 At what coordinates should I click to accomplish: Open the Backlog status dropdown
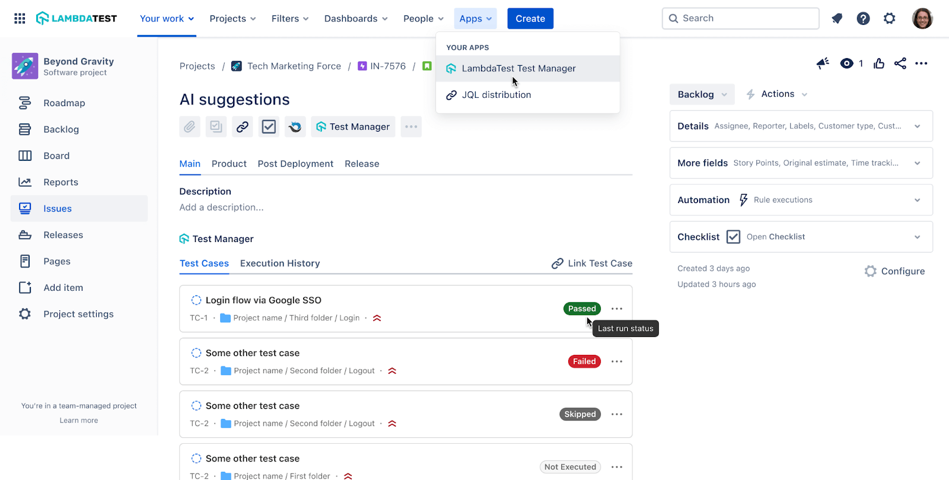[702, 94]
